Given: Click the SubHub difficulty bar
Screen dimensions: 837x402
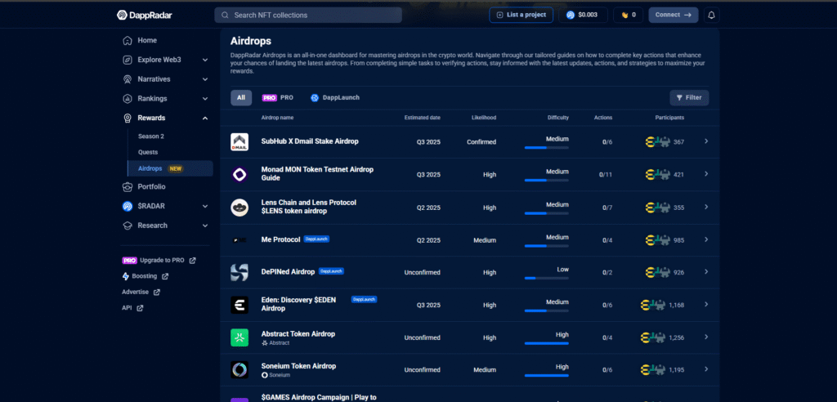Looking at the screenshot, I should 547,147.
